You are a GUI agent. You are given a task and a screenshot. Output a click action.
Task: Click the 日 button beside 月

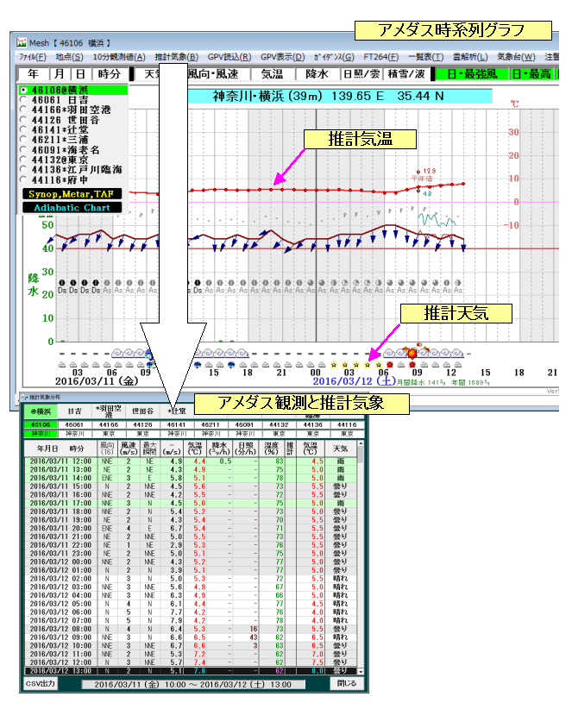81,74
